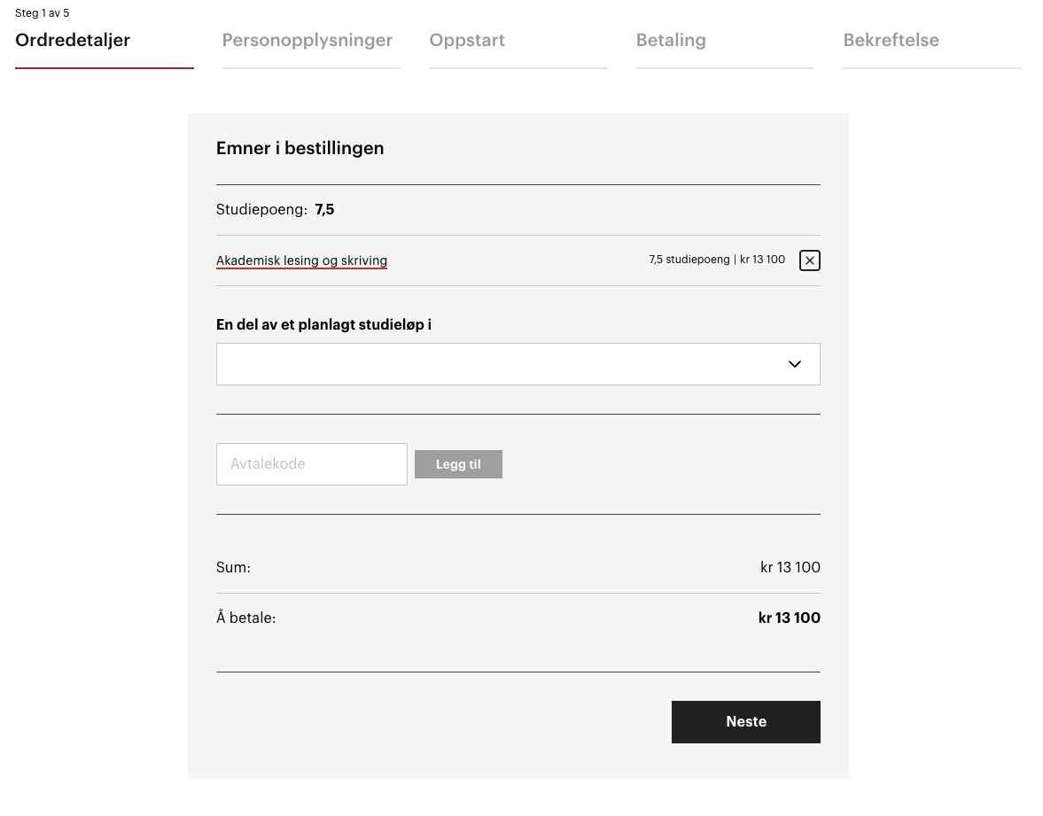Go to the Oppstart step tab
Viewport: 1043px width, 816px height.
pyautogui.click(x=467, y=41)
